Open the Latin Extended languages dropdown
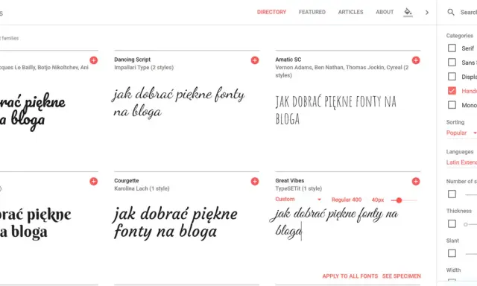 461,162
